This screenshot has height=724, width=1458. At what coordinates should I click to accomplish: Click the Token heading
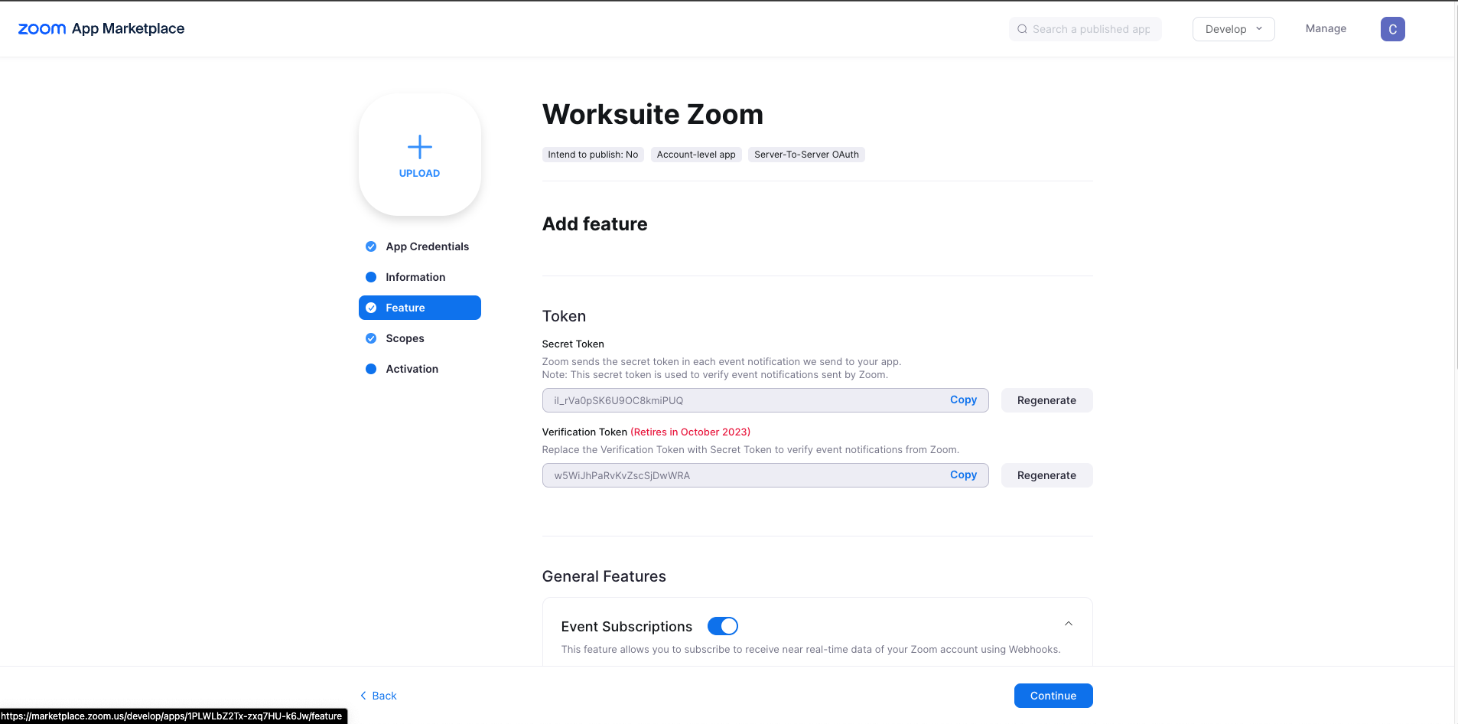[x=564, y=316]
